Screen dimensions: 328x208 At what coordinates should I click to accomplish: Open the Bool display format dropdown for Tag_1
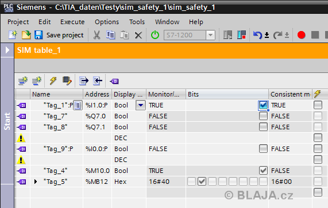point(141,105)
